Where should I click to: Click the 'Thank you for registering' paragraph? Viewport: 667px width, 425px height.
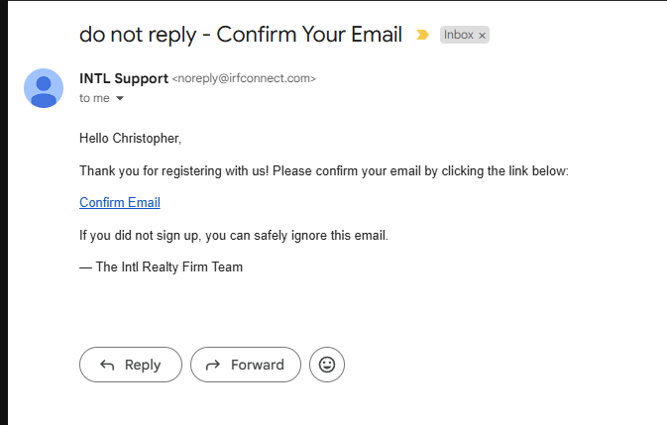coord(324,170)
